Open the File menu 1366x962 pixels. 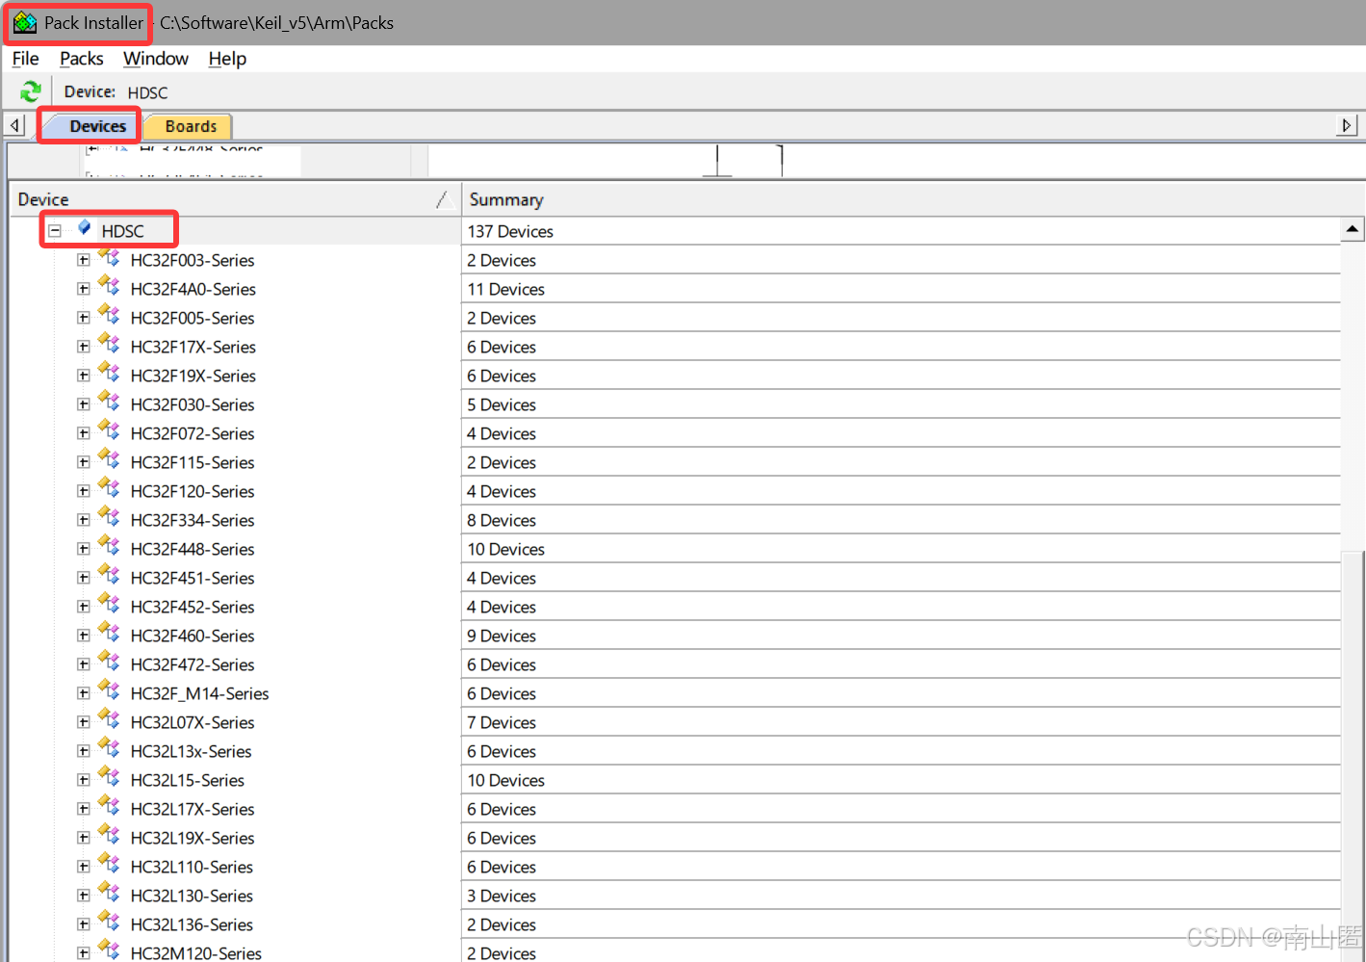coord(25,59)
